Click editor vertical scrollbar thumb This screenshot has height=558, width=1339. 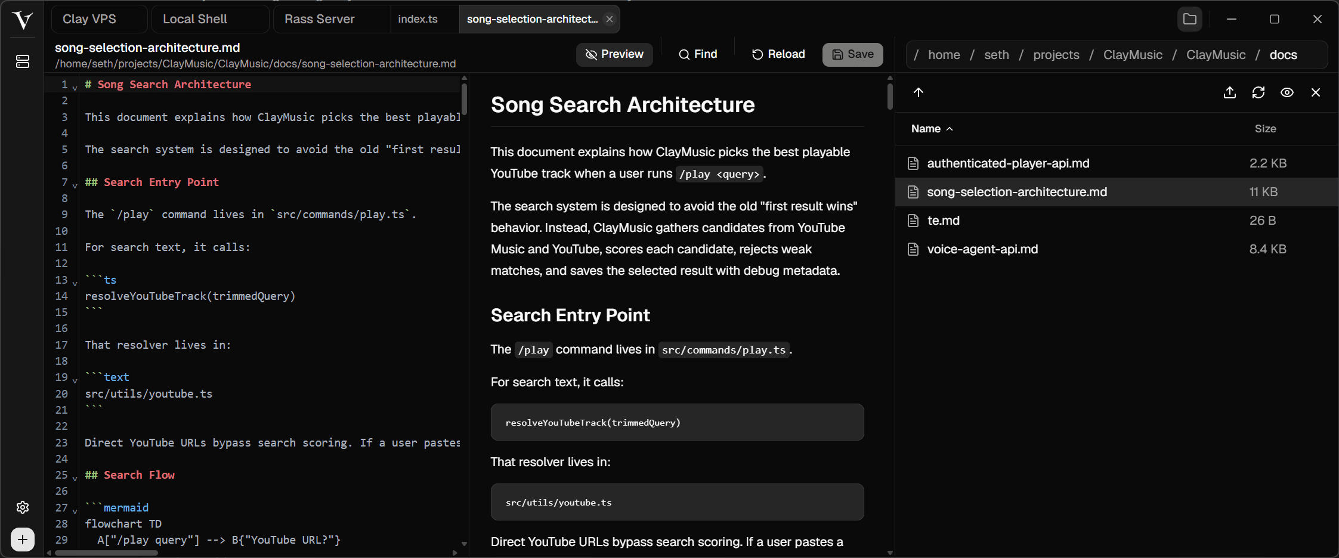pos(464,99)
